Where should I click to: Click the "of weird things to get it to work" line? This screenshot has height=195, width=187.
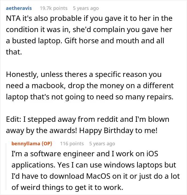point(67,188)
